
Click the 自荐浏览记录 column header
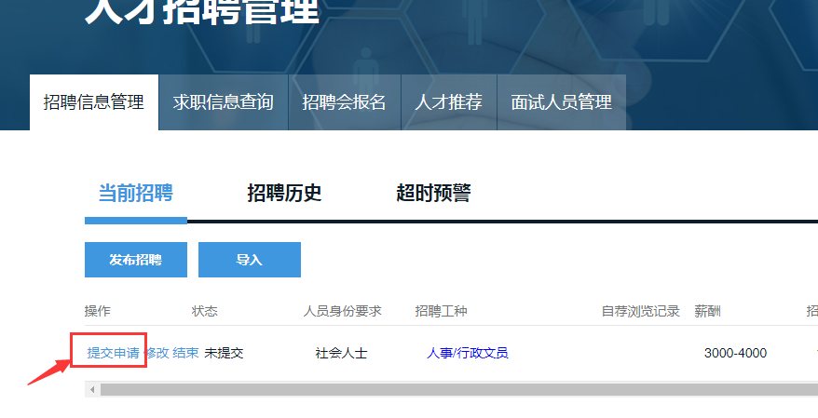640,311
